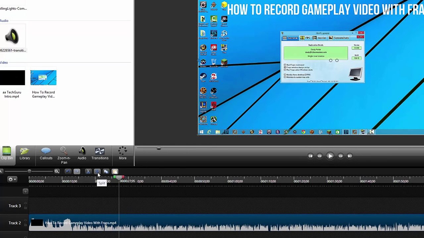Click the Video section heading in Clip Bin

[x=4, y=62]
